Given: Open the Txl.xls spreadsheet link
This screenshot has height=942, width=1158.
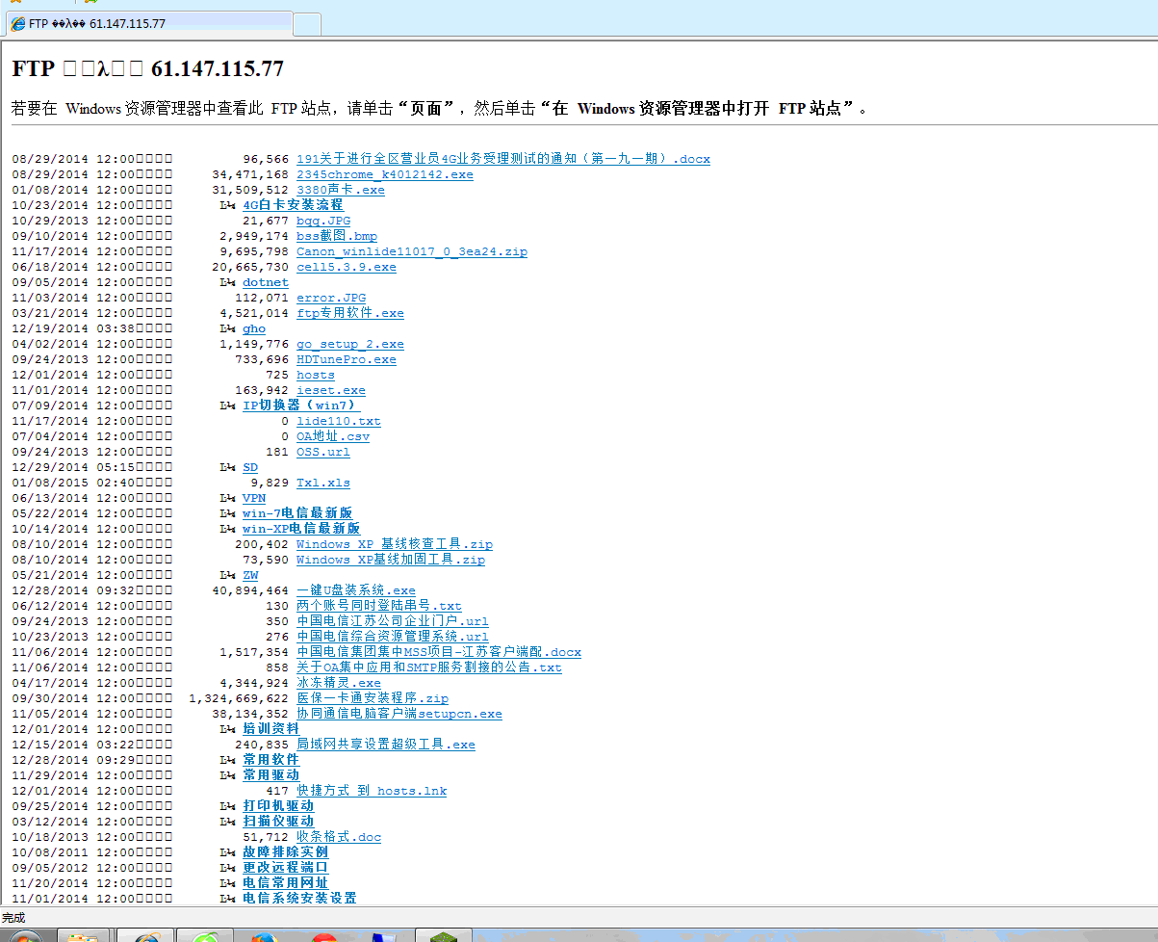Looking at the screenshot, I should point(323,483).
